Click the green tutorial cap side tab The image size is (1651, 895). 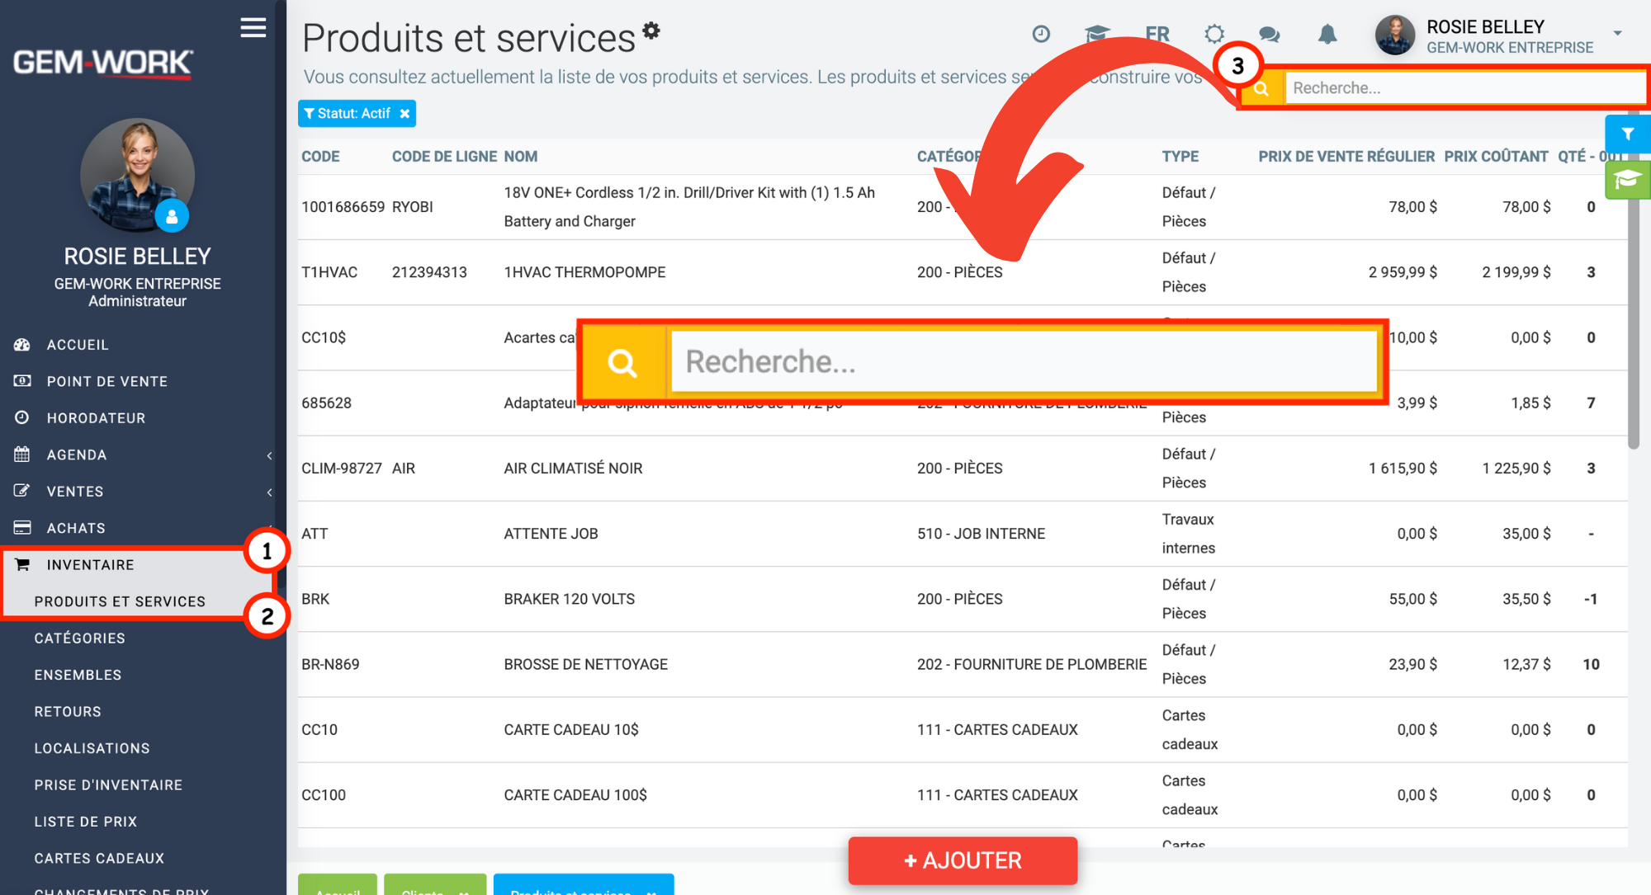[1627, 180]
